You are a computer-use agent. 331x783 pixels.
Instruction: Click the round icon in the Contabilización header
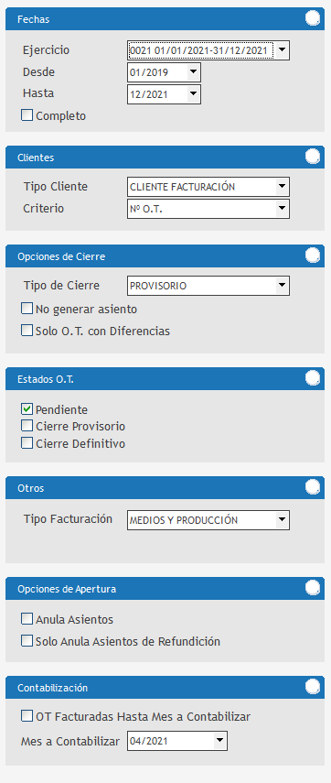point(313,687)
